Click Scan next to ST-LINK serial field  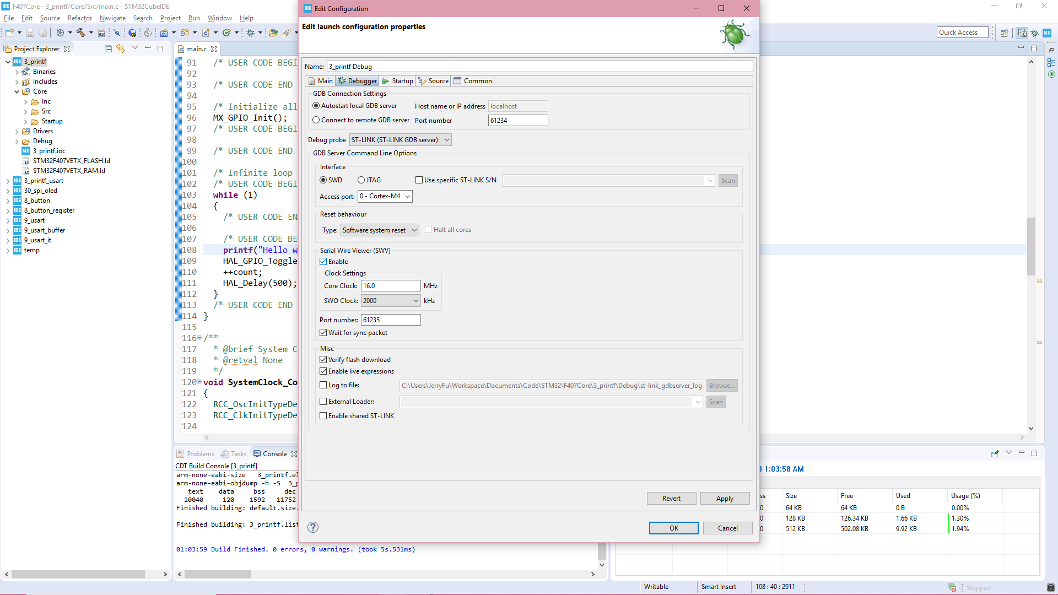[x=728, y=180]
